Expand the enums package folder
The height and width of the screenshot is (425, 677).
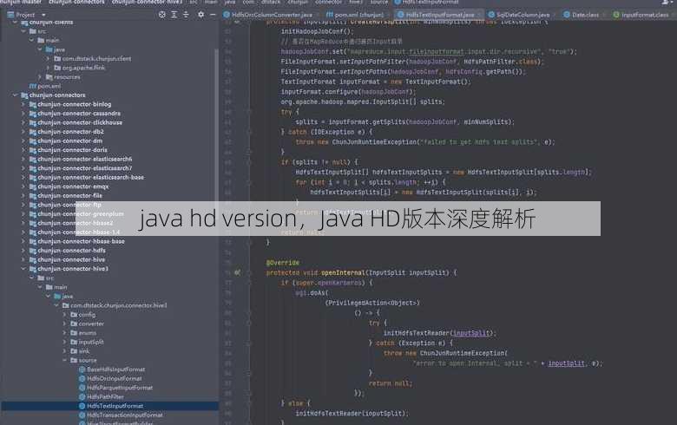(65, 333)
